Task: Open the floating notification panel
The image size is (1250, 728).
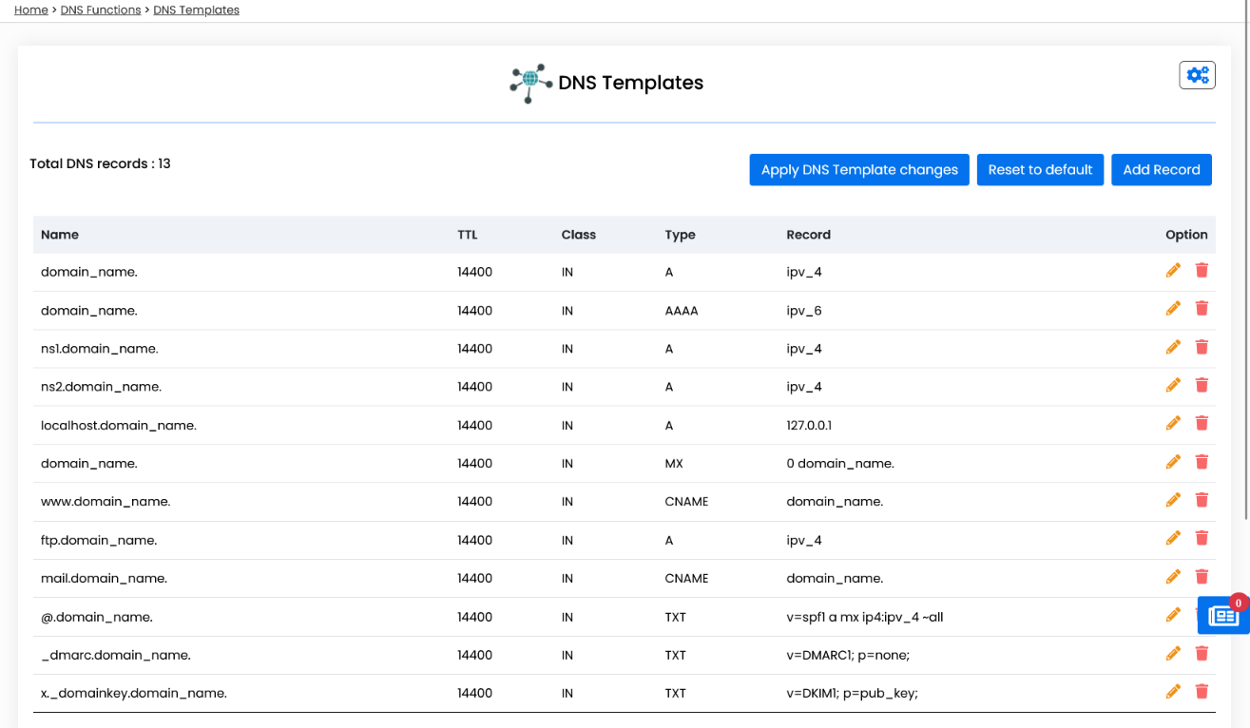Action: [x=1221, y=615]
